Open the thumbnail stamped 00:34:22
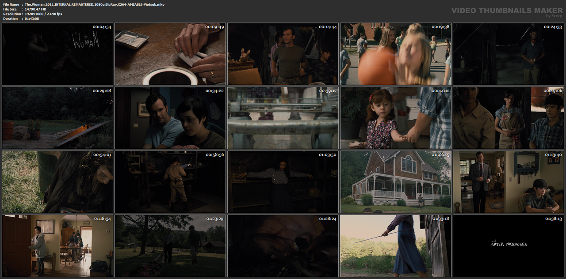Viewport: 566px width, 279px height. pos(170,118)
